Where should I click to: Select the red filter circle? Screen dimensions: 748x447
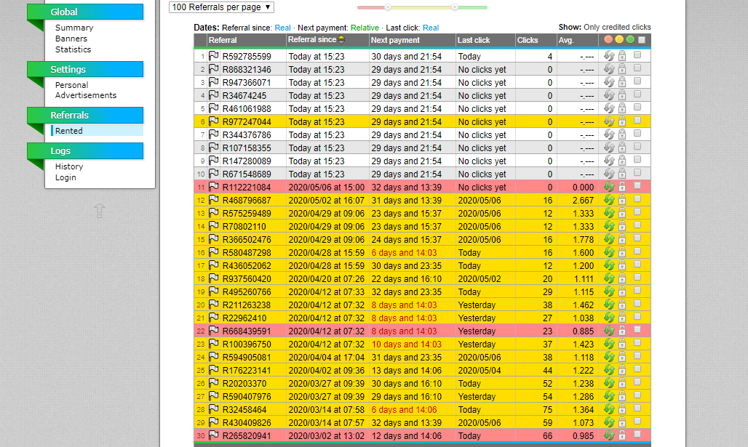(x=608, y=39)
